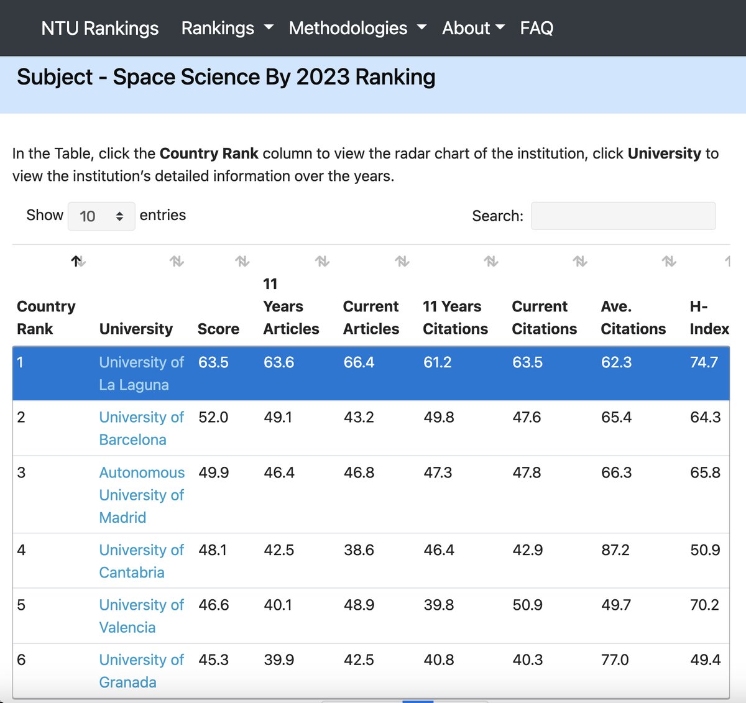Sort by Ave. Citations arrow icon
This screenshot has height=703, width=746.
click(x=669, y=262)
